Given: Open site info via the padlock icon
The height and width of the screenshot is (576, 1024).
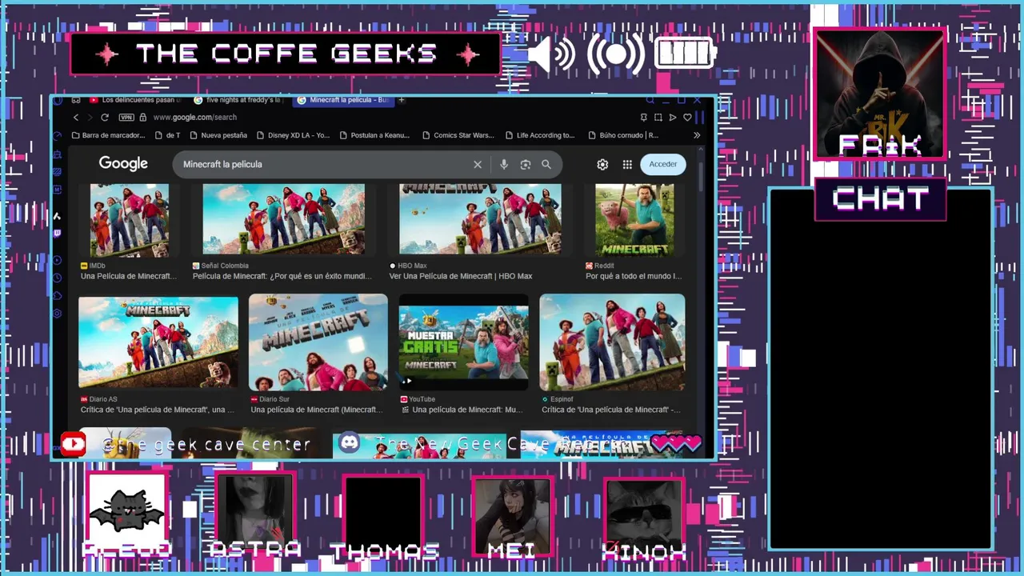Looking at the screenshot, I should point(143,117).
